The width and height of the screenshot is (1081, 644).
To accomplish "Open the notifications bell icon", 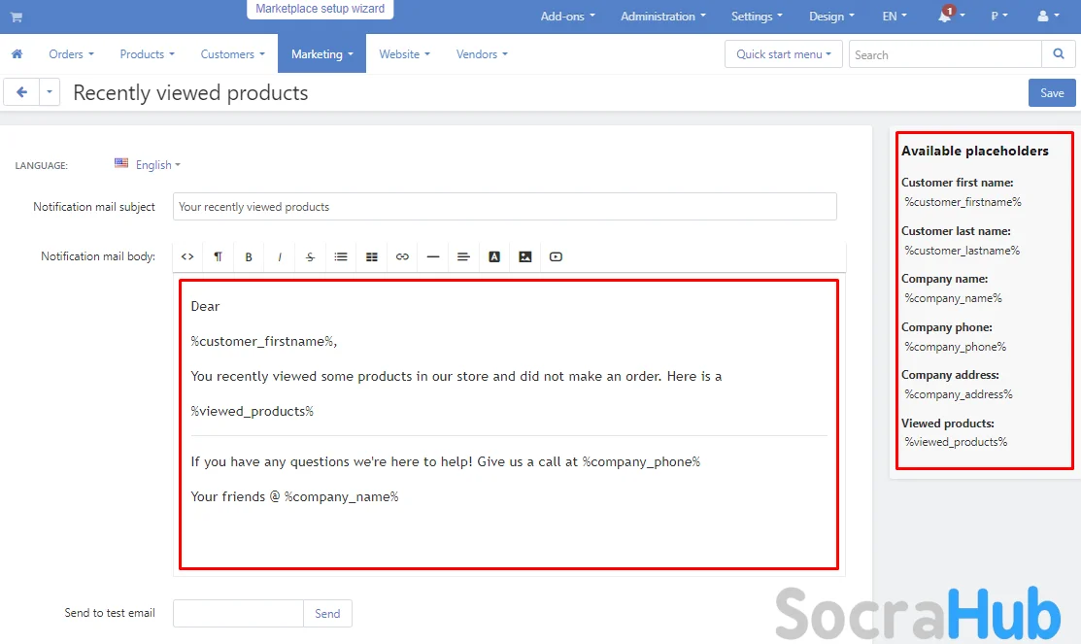I will (x=945, y=17).
